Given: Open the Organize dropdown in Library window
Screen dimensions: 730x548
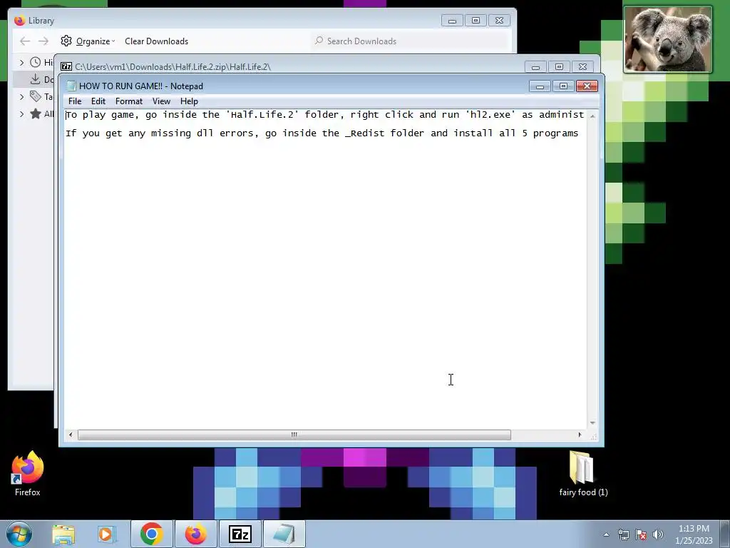Looking at the screenshot, I should [96, 41].
